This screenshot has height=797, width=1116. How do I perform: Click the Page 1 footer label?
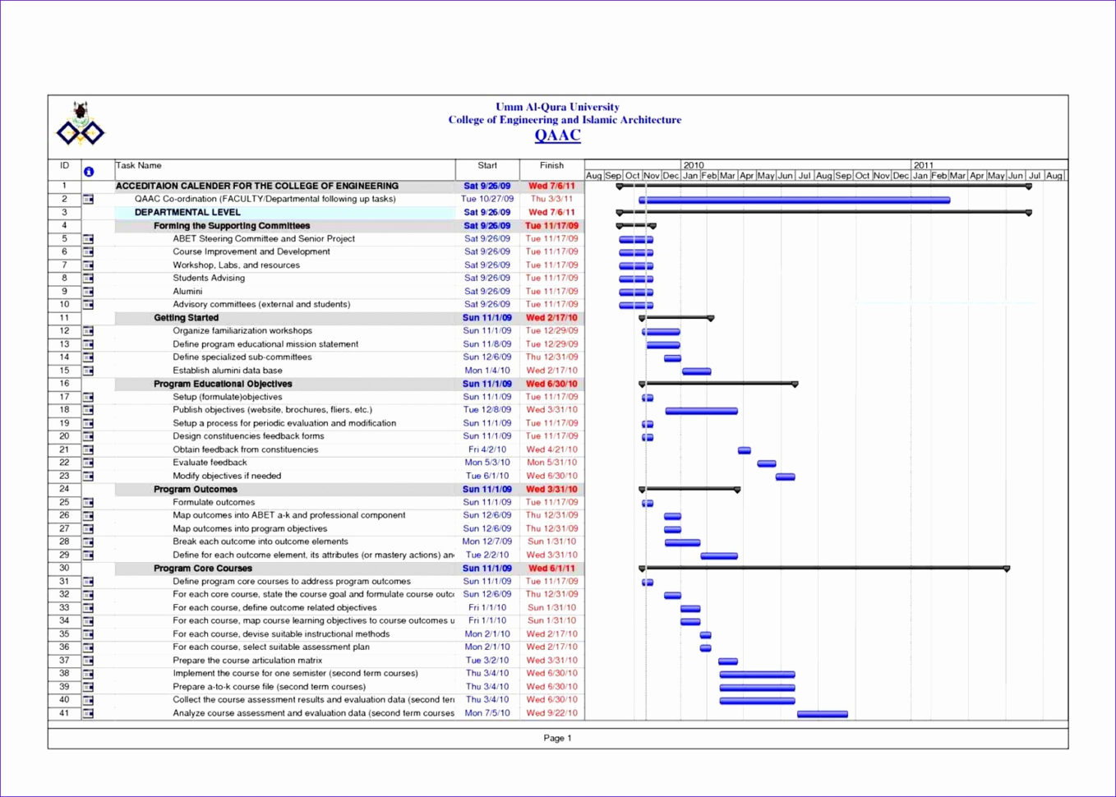557,738
